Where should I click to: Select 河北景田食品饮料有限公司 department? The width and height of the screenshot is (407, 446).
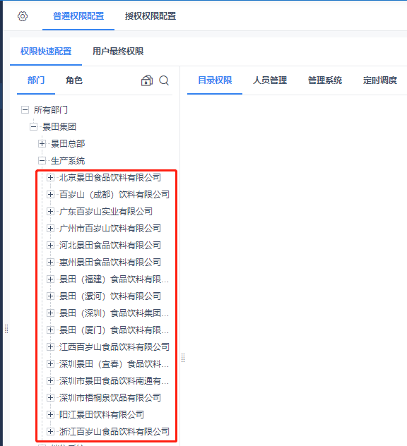point(110,245)
